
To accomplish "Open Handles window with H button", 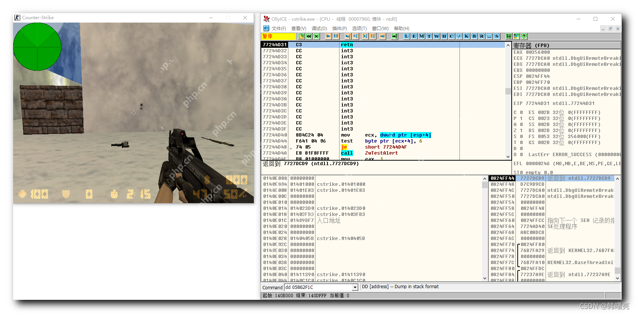I will 444,36.
